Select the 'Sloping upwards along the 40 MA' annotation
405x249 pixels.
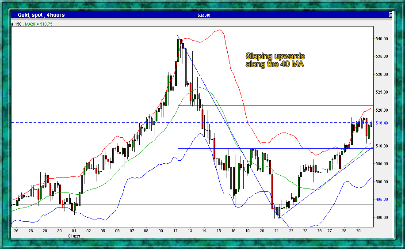pos(275,60)
